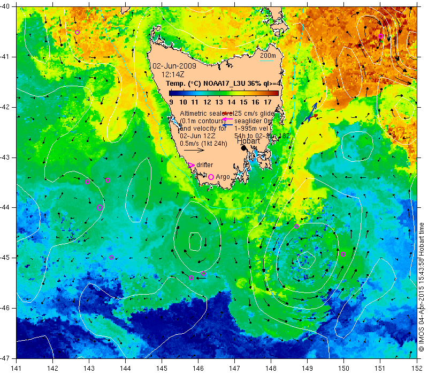Click the '200m' depth contour label

(268, 56)
